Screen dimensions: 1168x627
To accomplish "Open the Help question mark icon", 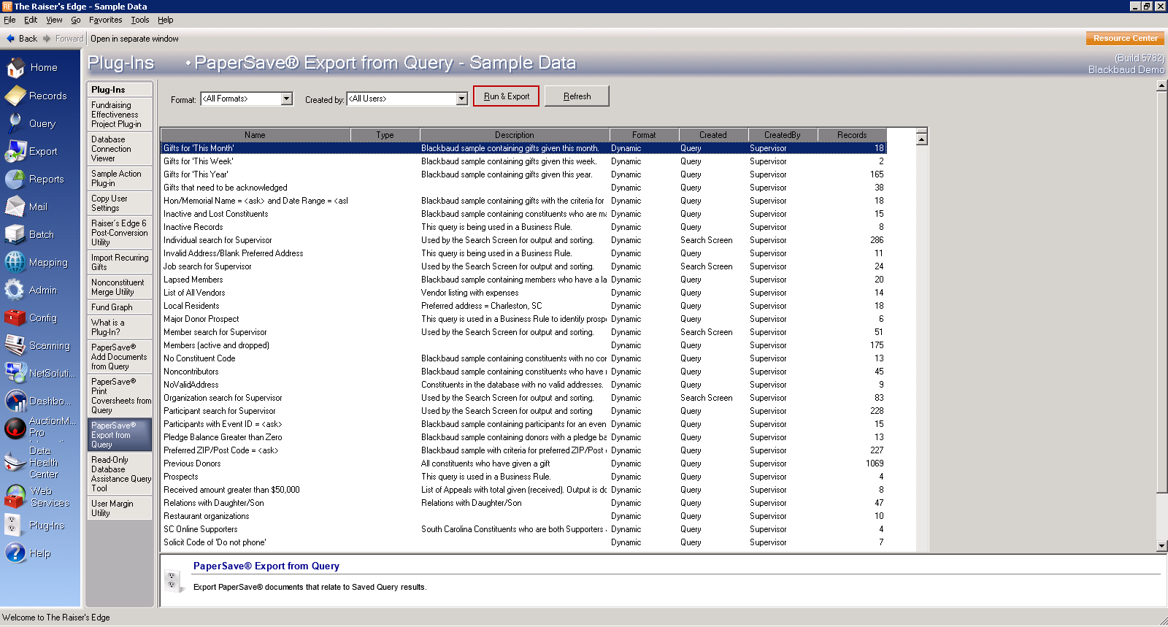I will pos(15,553).
